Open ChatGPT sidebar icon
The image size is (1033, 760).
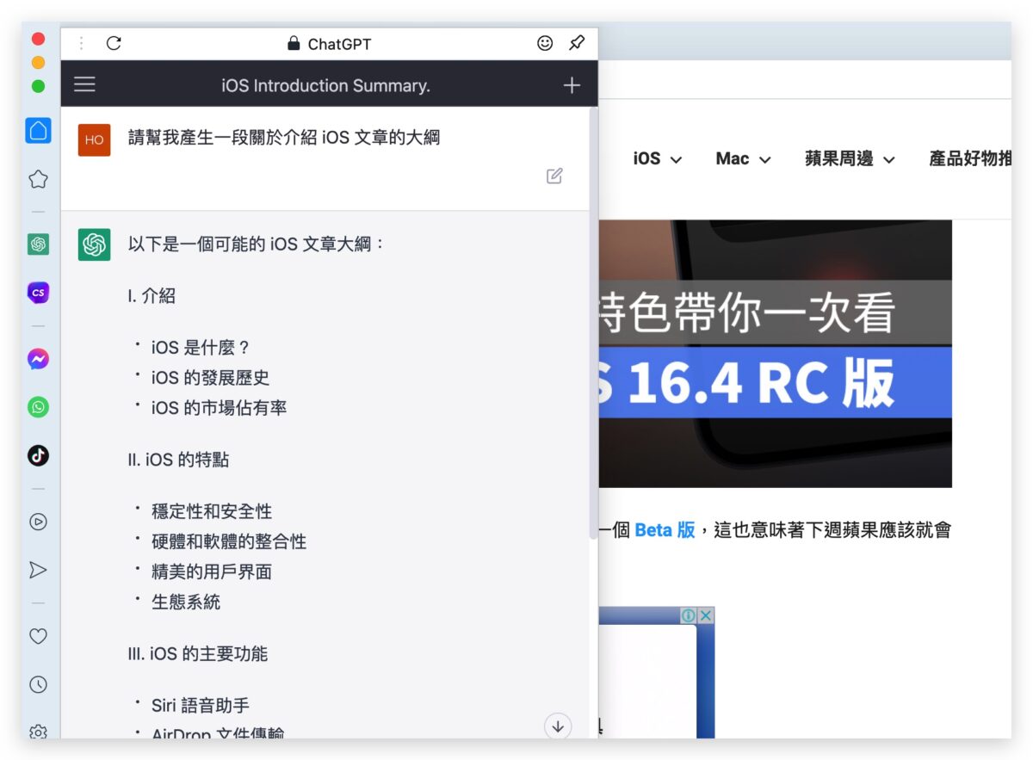click(x=38, y=244)
